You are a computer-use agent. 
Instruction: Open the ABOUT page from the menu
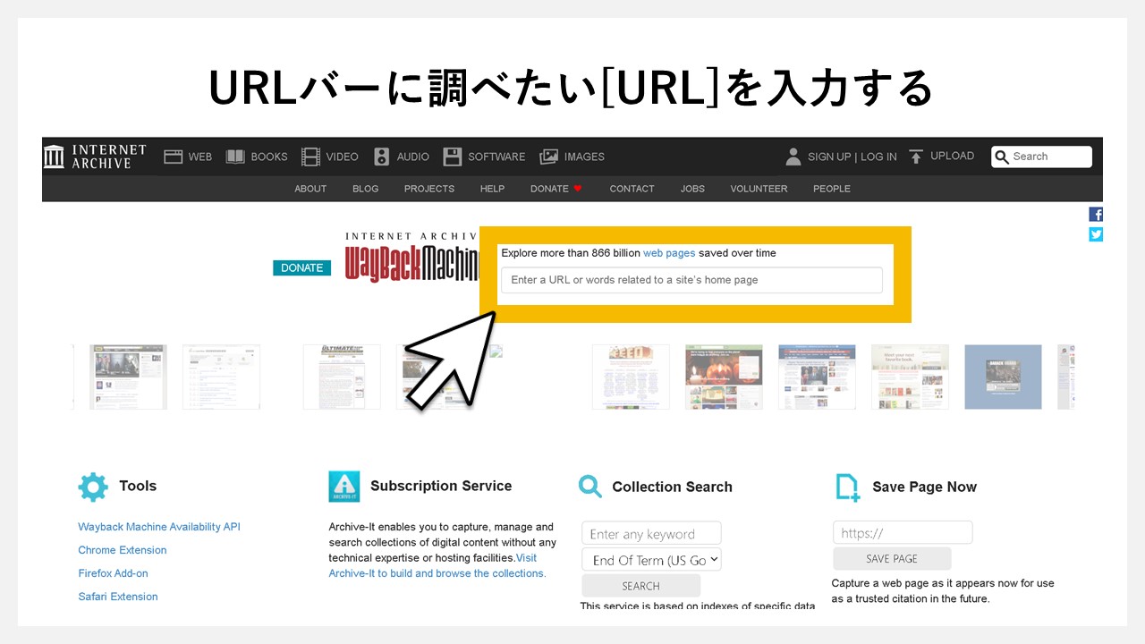coord(310,189)
